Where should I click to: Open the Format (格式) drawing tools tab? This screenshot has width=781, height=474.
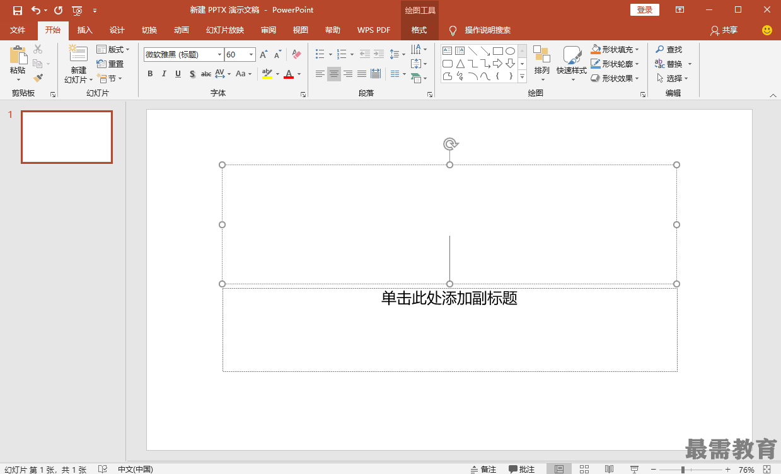tap(419, 30)
